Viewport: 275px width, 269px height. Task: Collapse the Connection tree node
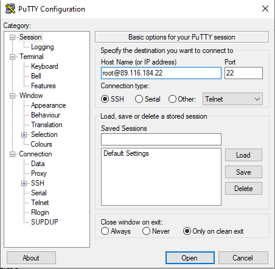[13, 154]
